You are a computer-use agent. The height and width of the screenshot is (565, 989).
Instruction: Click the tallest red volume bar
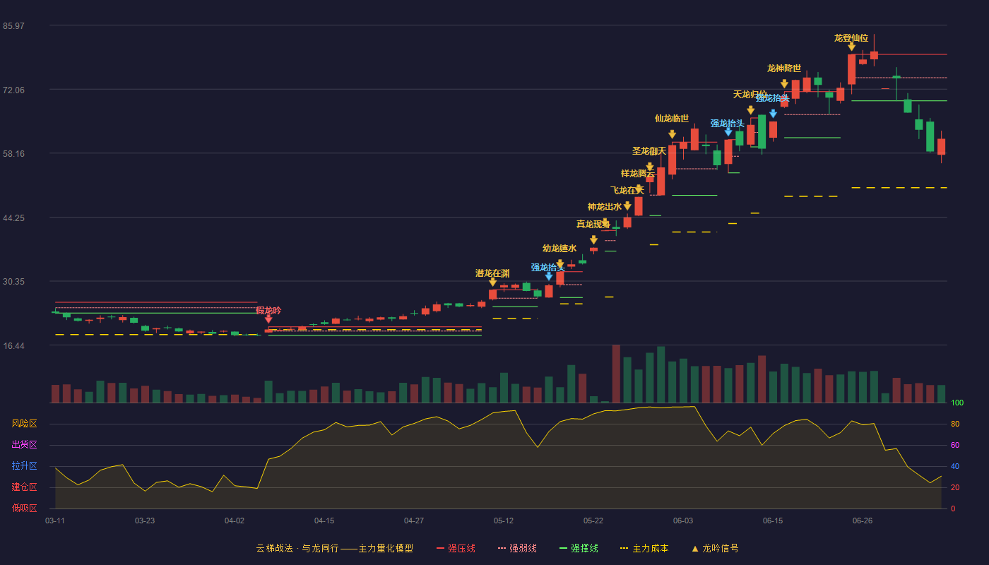tap(616, 374)
